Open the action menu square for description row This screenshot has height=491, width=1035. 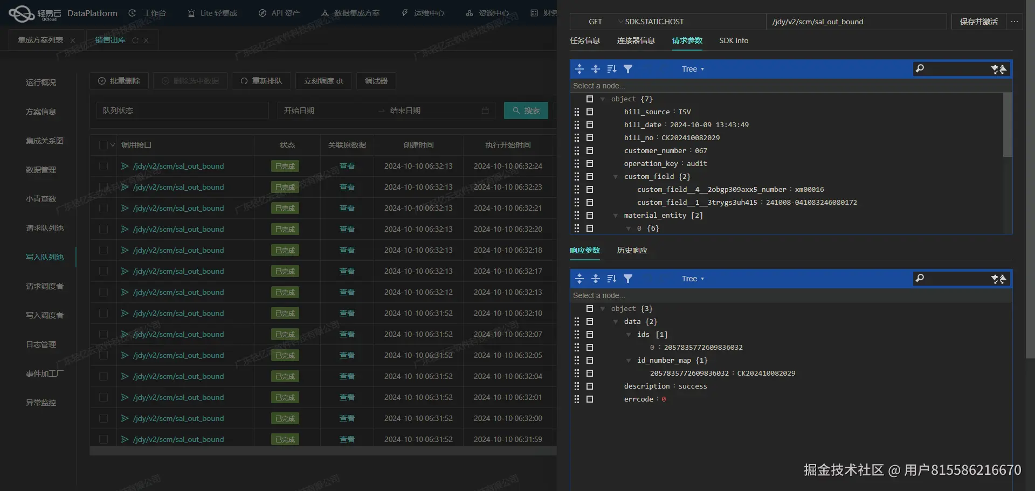(590, 386)
